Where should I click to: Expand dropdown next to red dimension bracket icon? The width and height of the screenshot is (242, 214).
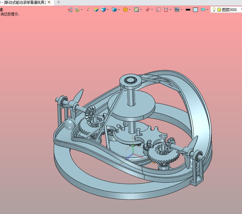(171, 10)
